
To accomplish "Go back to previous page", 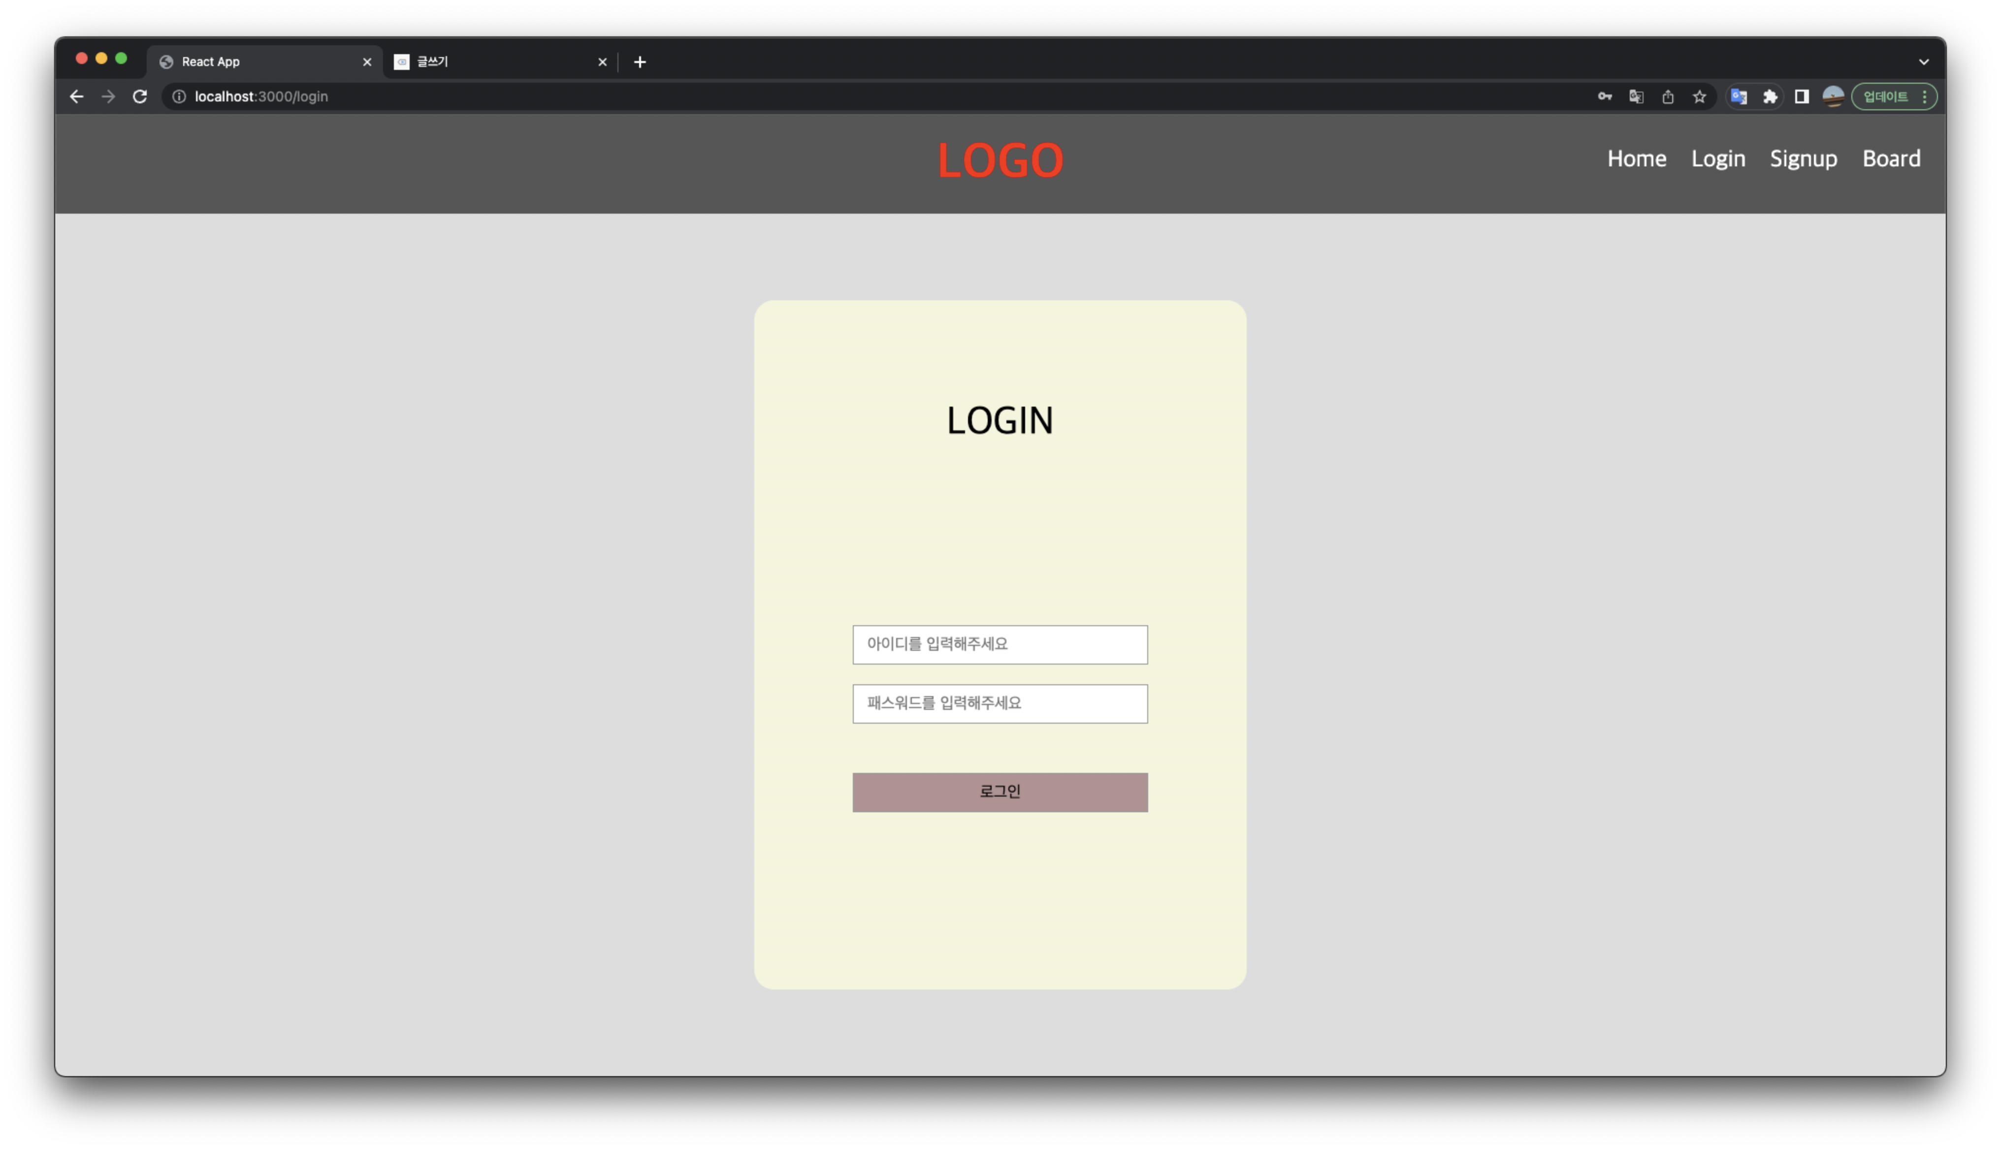I will click(x=76, y=96).
